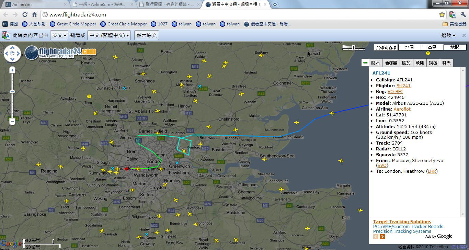Close the translation bar
Screen dimensions: 469x250
point(464,35)
